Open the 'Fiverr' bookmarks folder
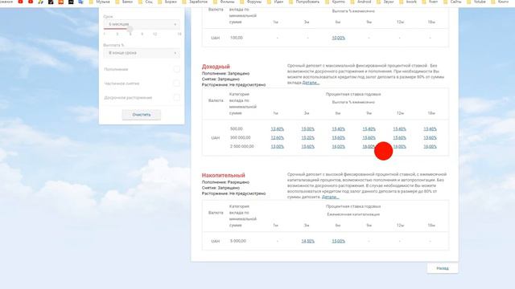 [430, 2]
